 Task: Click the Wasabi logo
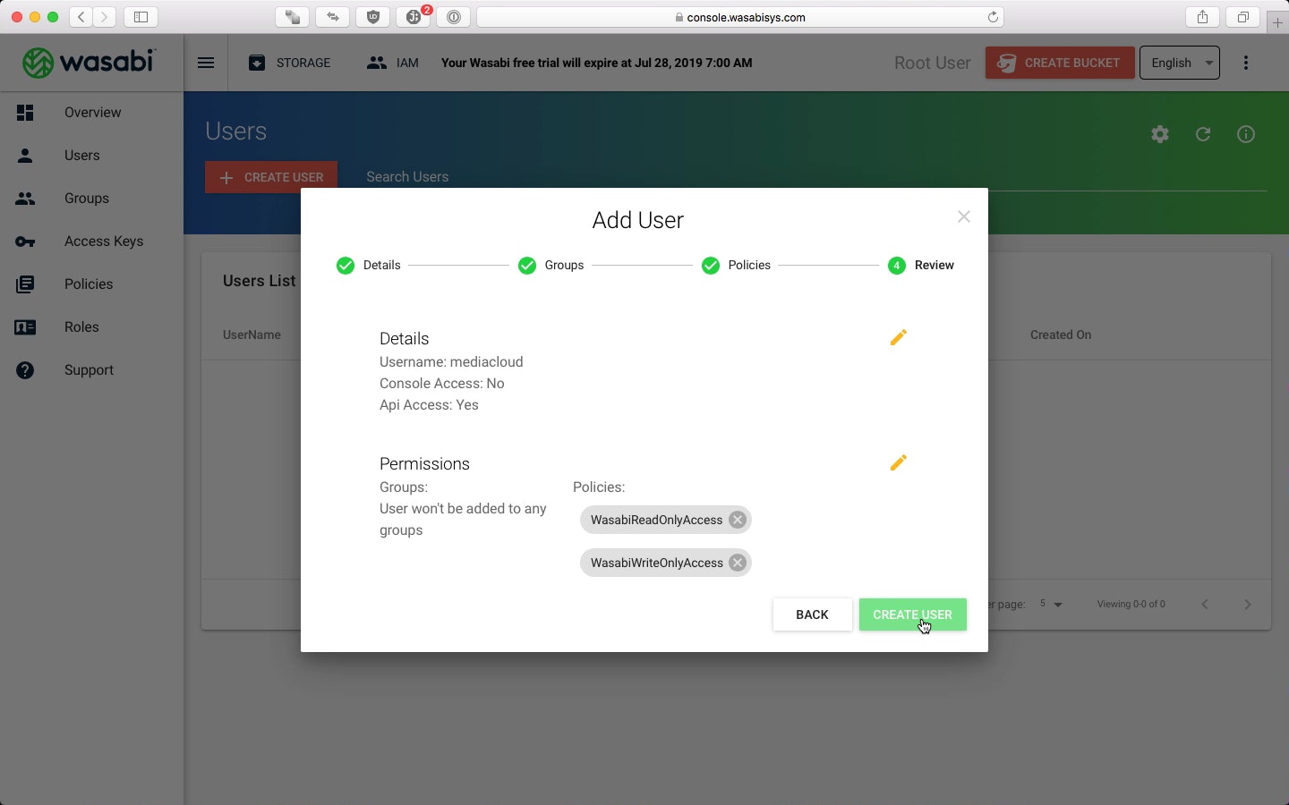tap(89, 62)
